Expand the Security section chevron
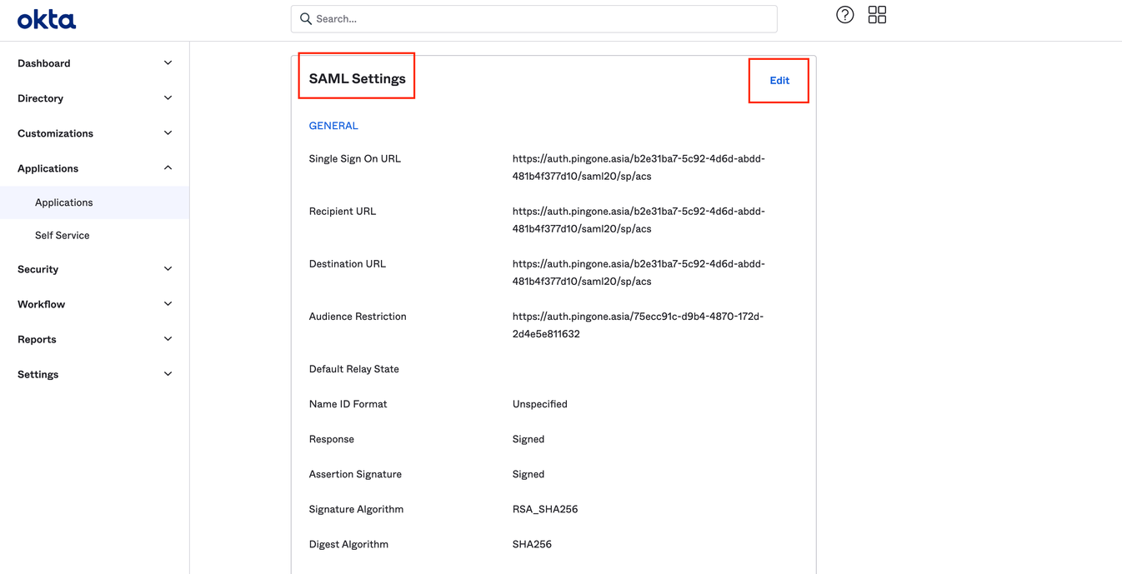1122x574 pixels. pyautogui.click(x=168, y=269)
